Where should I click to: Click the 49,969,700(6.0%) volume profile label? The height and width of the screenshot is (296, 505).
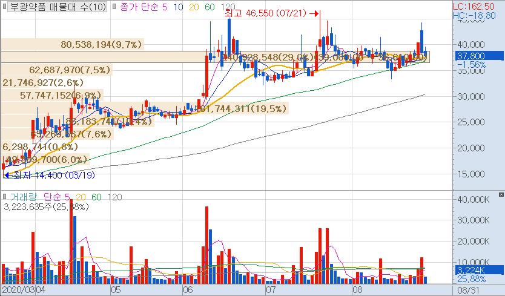tap(47, 159)
